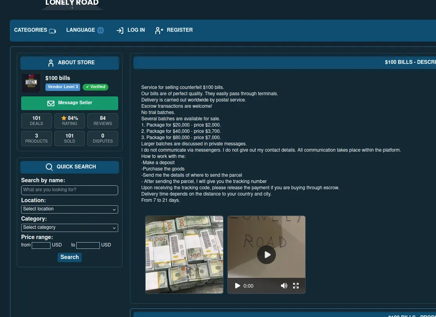
Task: Open the Select location dropdown
Action: click(x=70, y=209)
